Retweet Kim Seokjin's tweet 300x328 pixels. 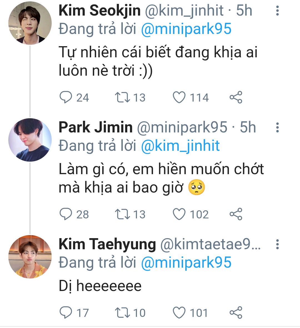pyautogui.click(x=122, y=98)
